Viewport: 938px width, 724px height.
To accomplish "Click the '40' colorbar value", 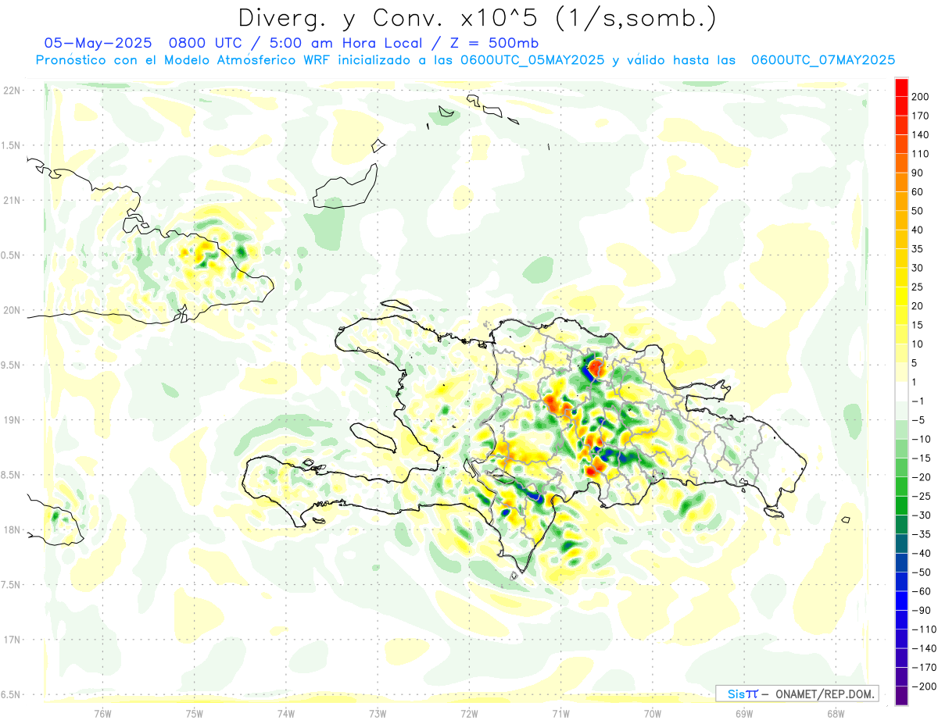I will tap(918, 230).
